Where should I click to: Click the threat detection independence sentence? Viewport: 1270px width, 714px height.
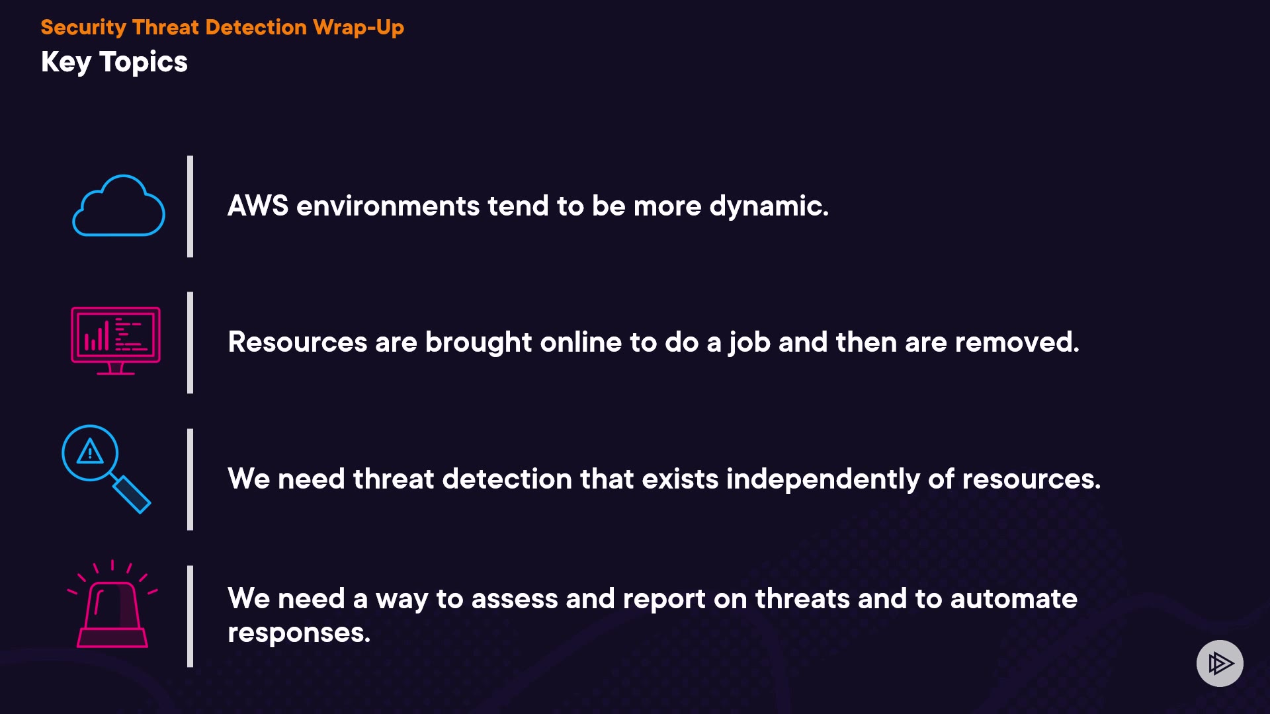click(664, 479)
